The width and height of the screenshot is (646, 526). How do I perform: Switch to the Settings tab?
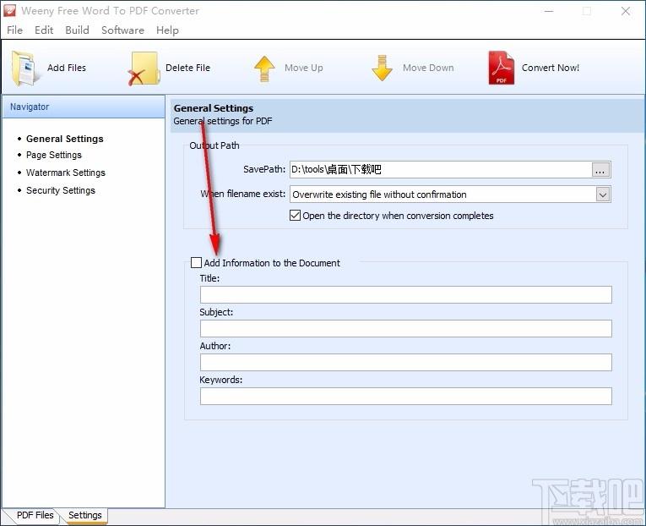pyautogui.click(x=85, y=515)
